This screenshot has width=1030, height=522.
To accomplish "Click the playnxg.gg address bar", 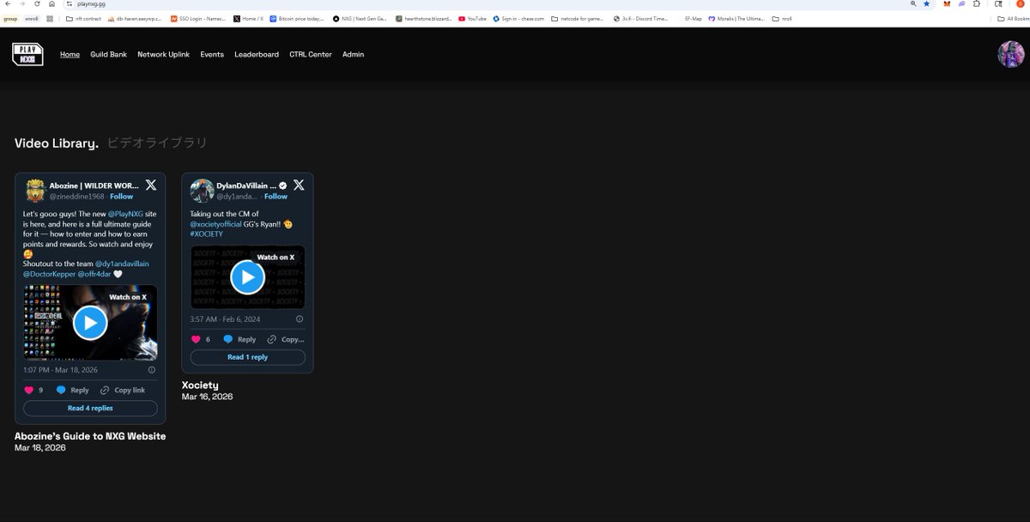I will 489,3.
